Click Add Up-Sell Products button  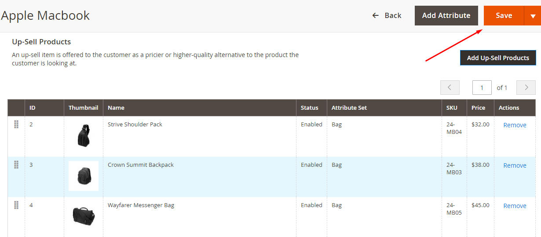coord(498,57)
